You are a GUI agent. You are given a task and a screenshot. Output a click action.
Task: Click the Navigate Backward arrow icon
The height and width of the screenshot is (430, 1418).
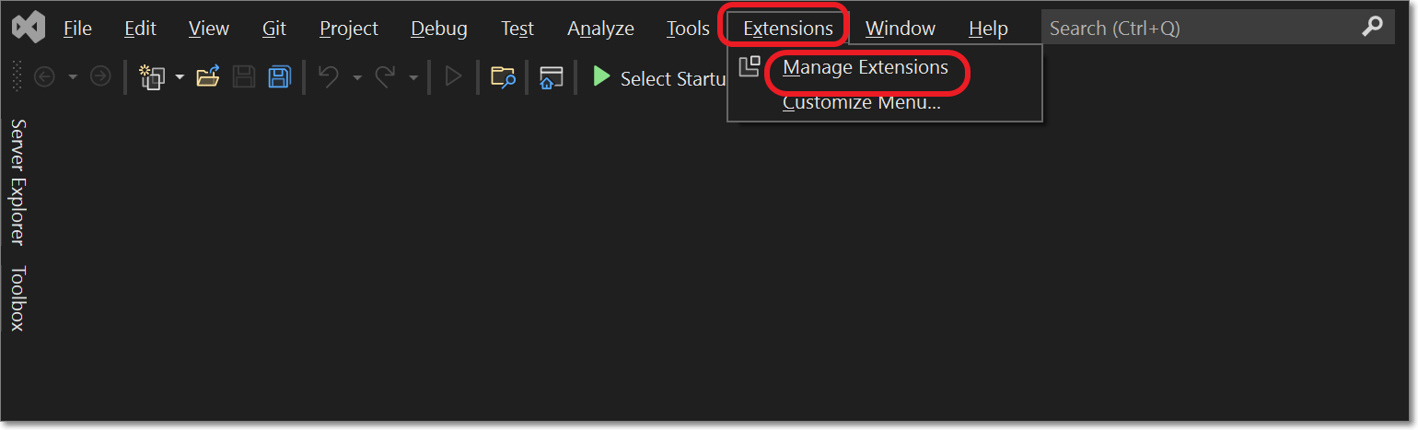(44, 77)
